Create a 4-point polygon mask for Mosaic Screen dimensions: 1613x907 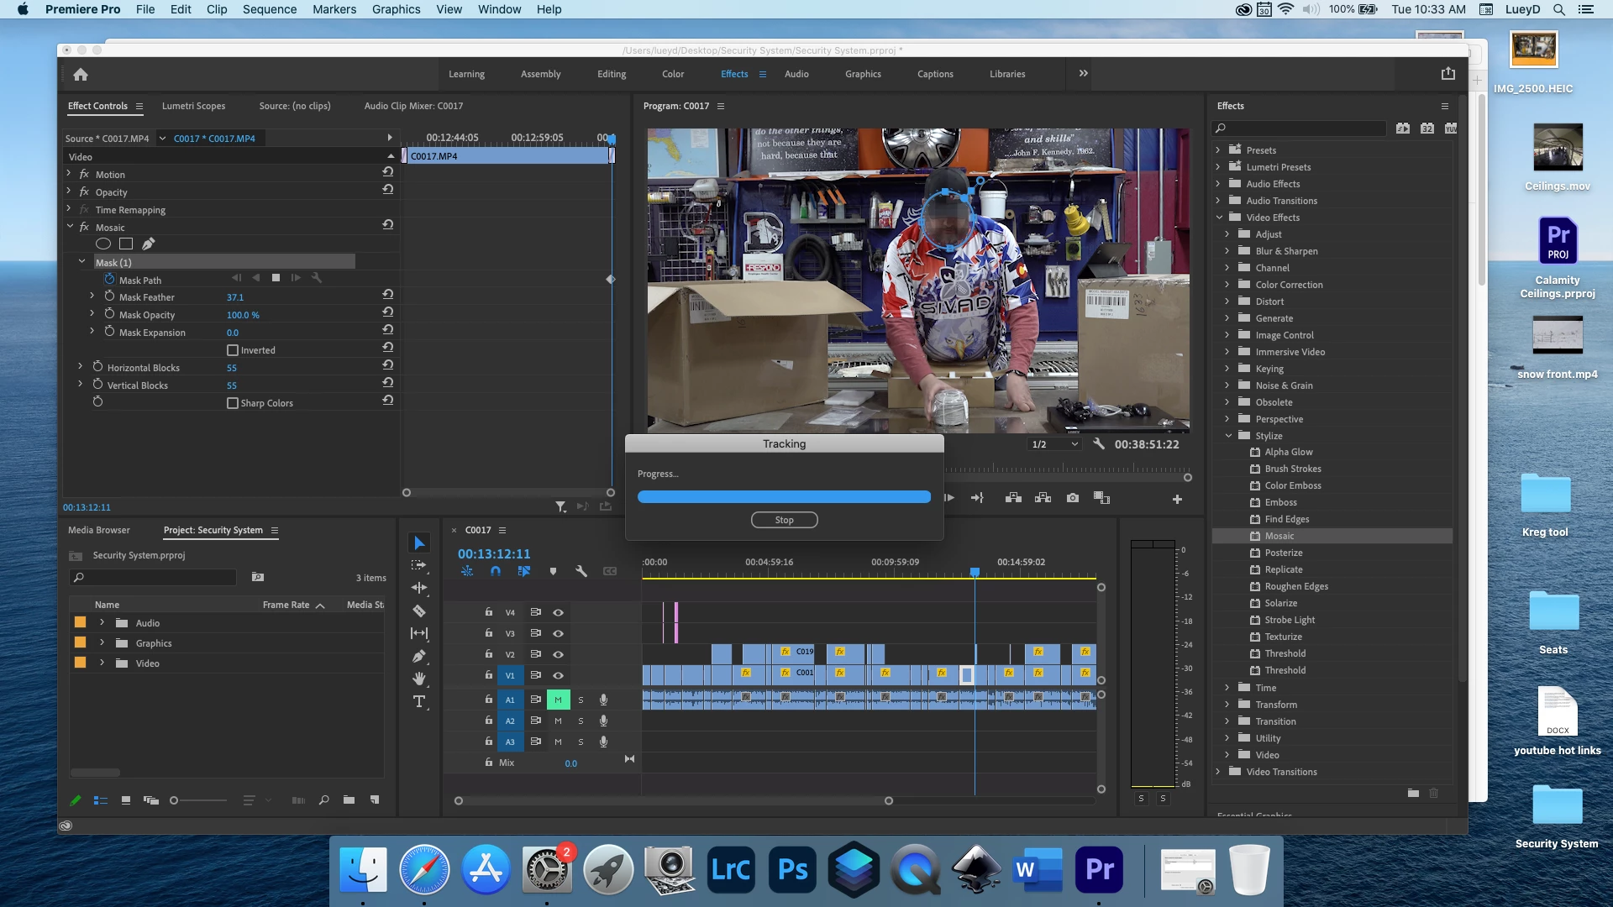click(126, 244)
